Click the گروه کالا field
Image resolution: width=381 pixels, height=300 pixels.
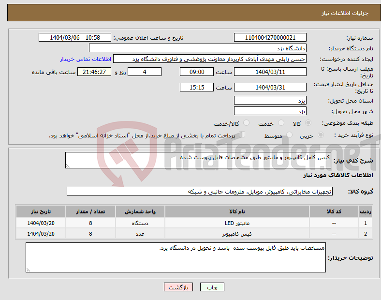coord(200,191)
